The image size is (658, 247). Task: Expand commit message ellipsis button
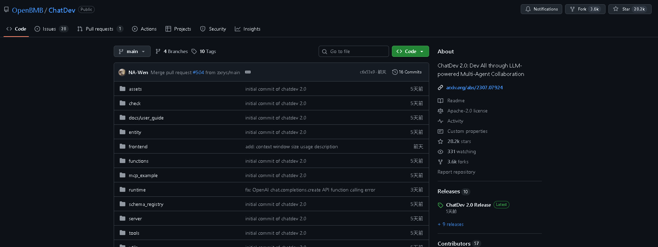pyautogui.click(x=248, y=72)
